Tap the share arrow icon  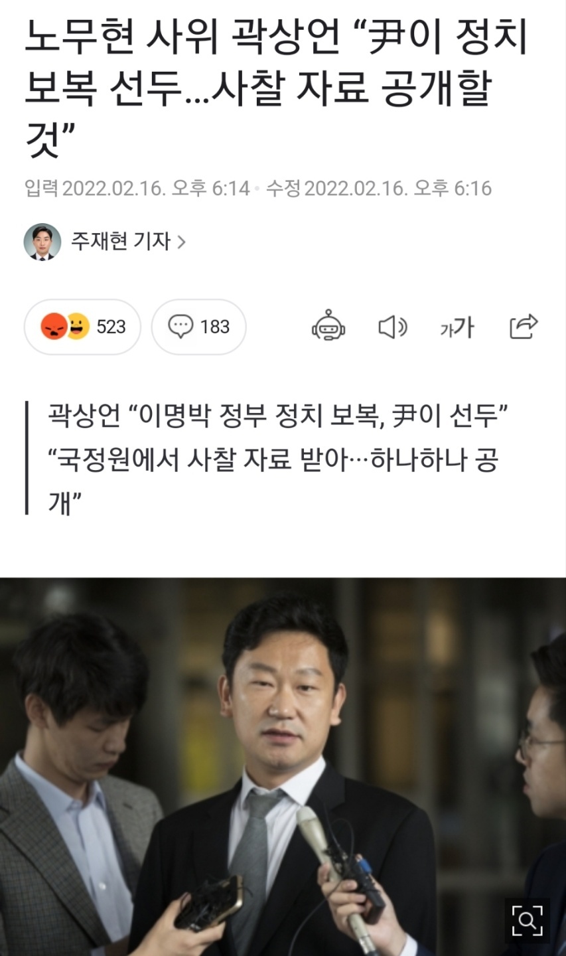(523, 326)
